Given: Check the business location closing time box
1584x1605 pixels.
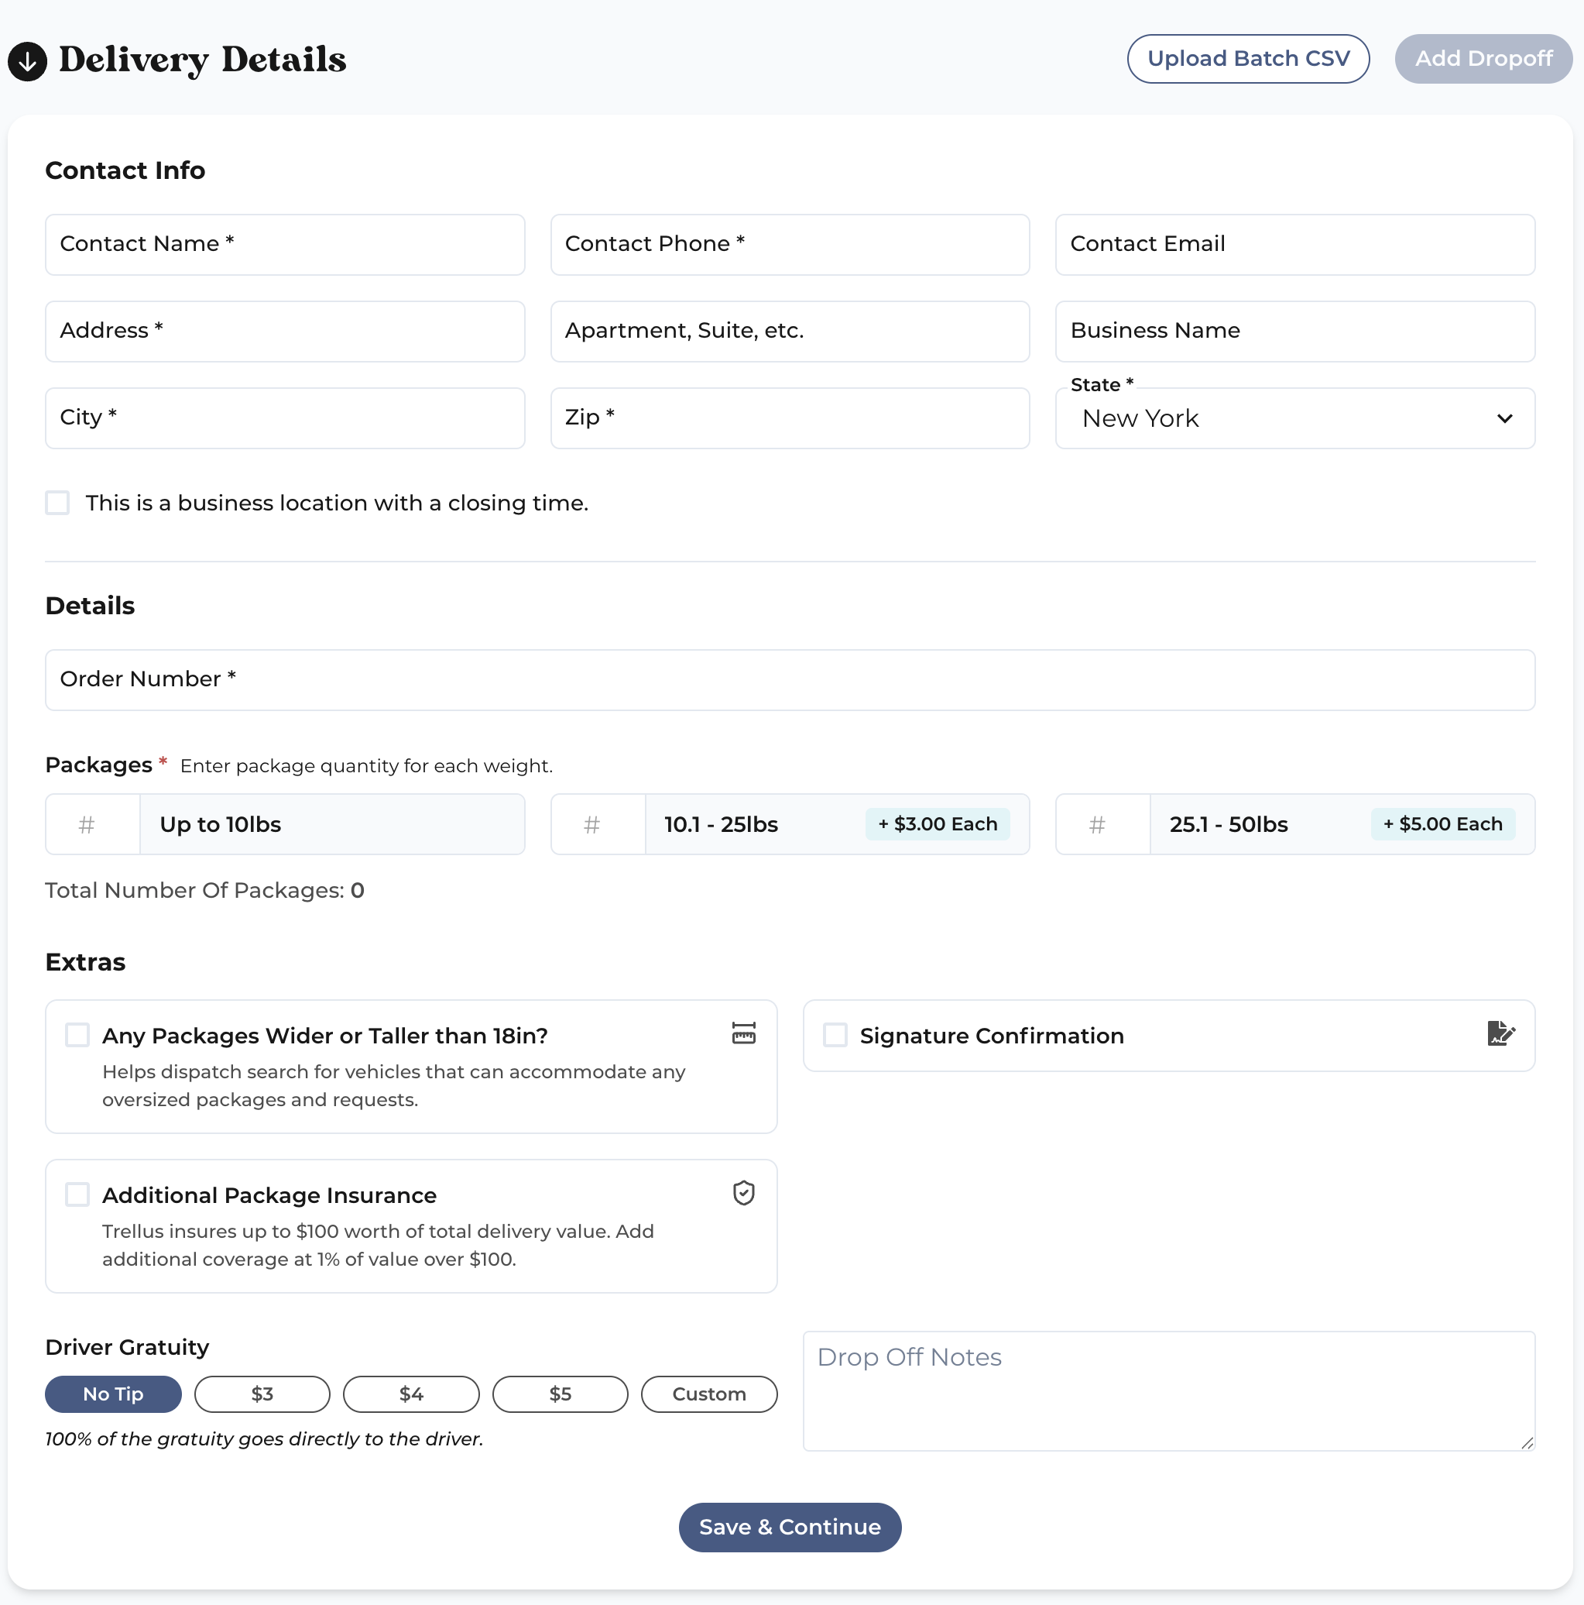Looking at the screenshot, I should 57,503.
